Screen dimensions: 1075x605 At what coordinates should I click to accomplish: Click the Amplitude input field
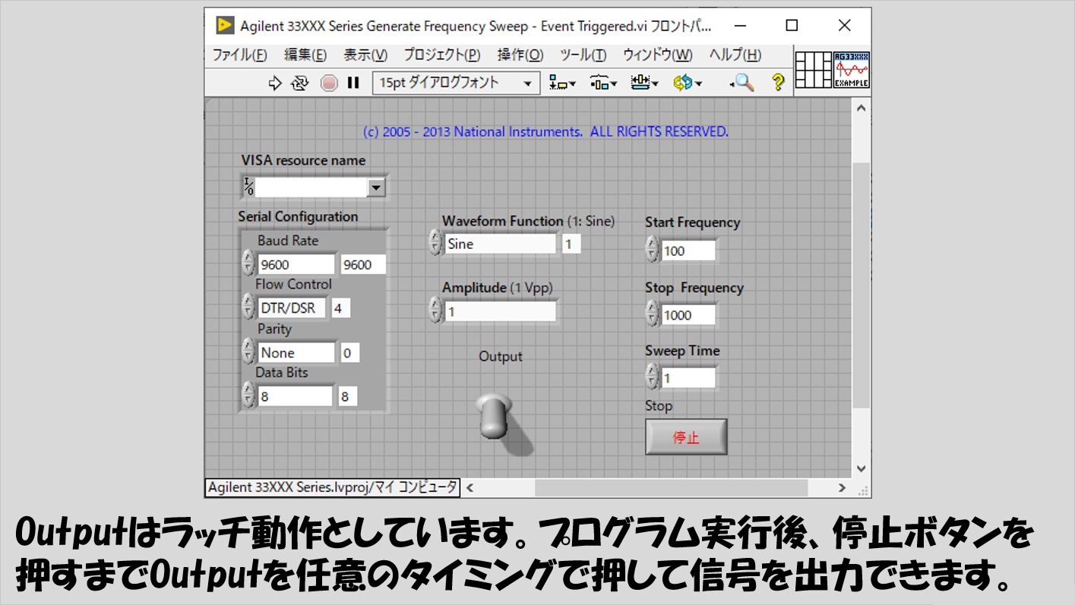tap(500, 311)
